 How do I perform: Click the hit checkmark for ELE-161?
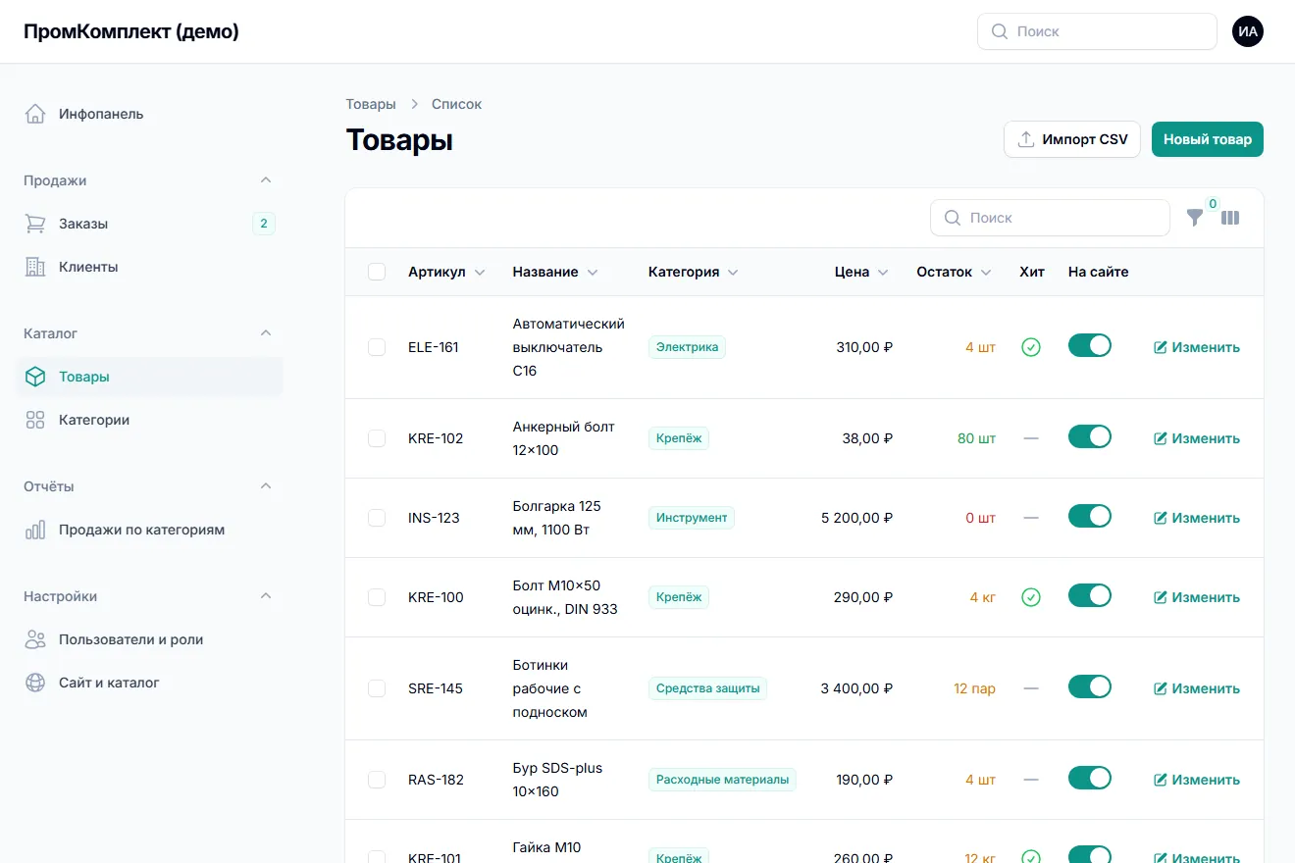[1031, 347]
